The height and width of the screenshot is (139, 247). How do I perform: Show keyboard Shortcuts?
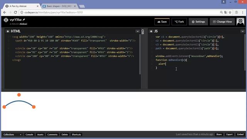[x=76, y=134]
